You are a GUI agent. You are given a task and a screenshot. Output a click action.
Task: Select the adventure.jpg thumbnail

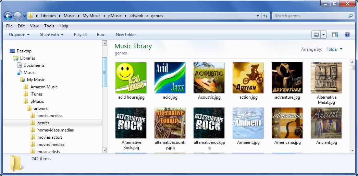coord(287,78)
